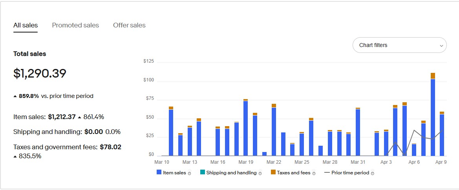The height and width of the screenshot is (190, 459).
Task: Click info icon beside Prior time period
Action: point(373,173)
